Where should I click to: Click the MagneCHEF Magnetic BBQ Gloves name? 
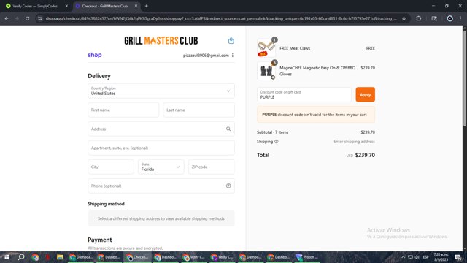pyautogui.click(x=317, y=71)
